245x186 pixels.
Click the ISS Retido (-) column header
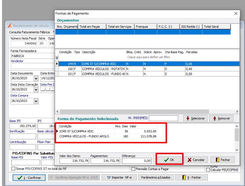[x=191, y=27]
